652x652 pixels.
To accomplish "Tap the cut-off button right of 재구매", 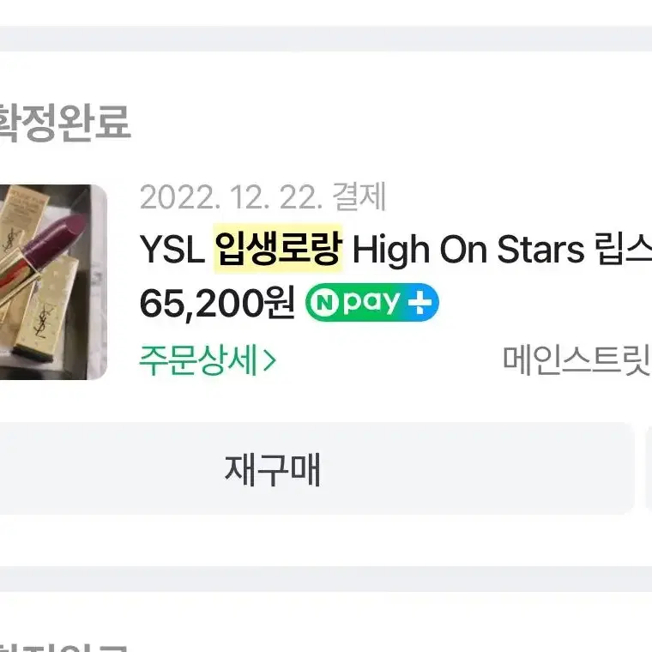I will pos(649,469).
